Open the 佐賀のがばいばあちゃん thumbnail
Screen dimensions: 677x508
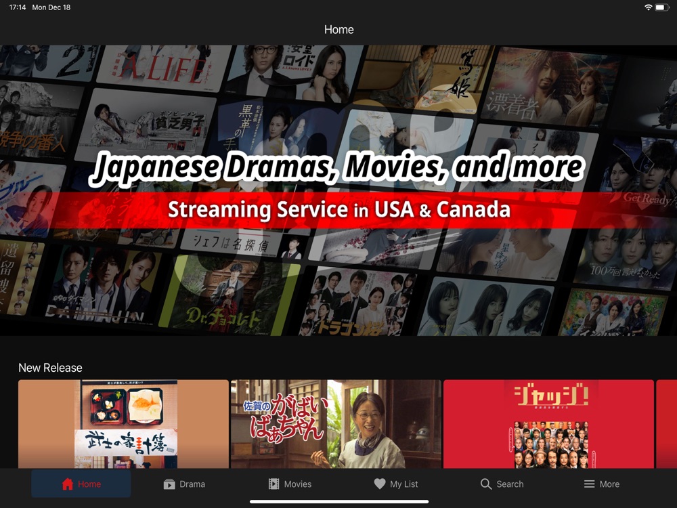point(336,424)
